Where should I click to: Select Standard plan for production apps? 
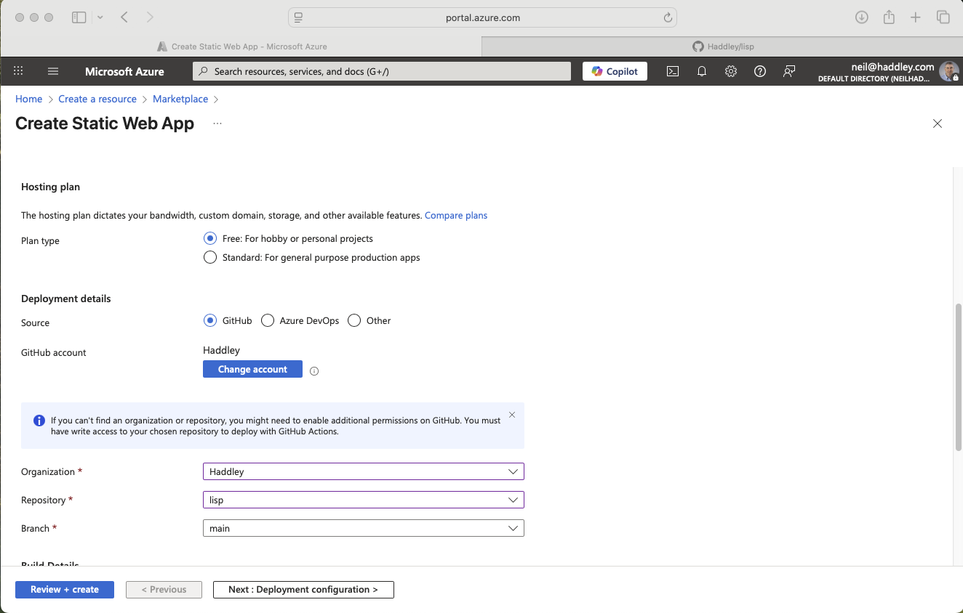(209, 257)
